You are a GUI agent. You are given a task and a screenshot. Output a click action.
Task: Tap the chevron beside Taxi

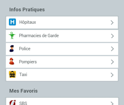pos(112,75)
